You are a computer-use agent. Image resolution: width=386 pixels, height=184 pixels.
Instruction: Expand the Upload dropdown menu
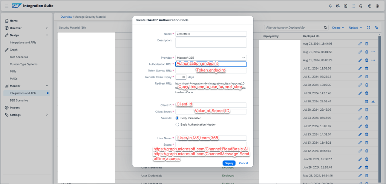click(x=355, y=27)
